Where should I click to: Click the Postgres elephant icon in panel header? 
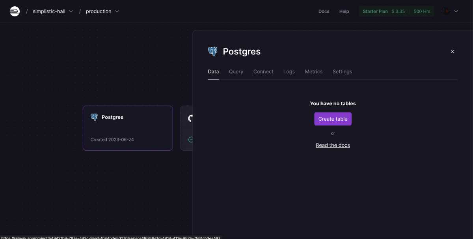point(212,51)
